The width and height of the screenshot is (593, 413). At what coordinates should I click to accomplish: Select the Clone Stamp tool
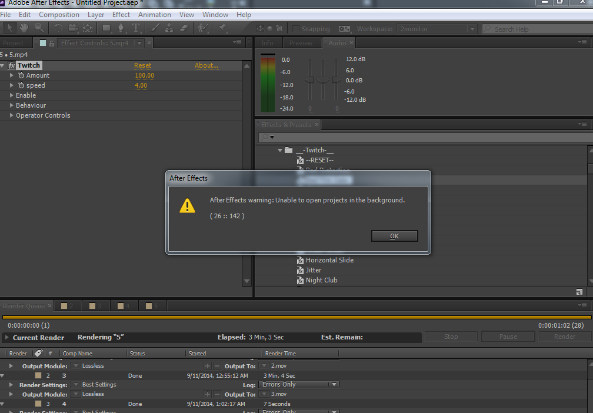pos(169,28)
